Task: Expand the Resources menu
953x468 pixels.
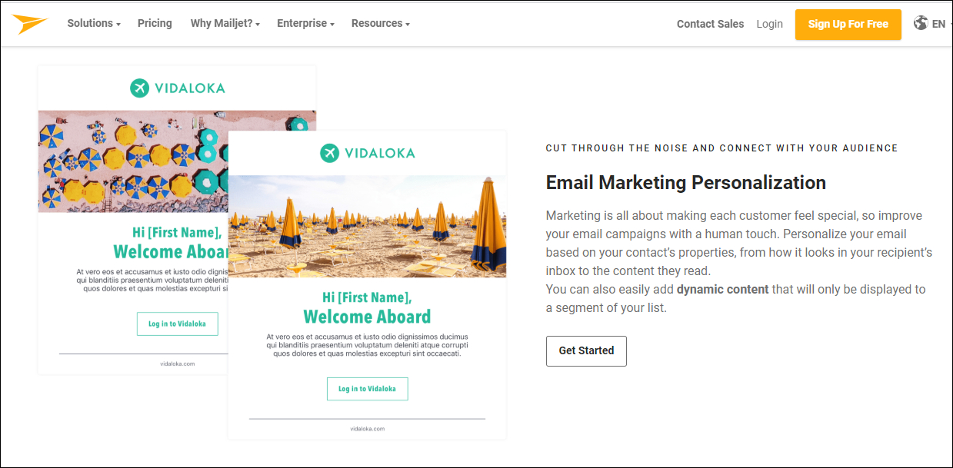Action: click(381, 23)
